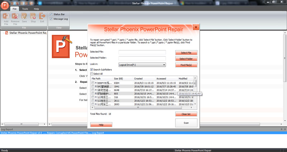This screenshot has width=287, height=152.
Task: Select the highlighted log report line
Action: [x=143, y=133]
